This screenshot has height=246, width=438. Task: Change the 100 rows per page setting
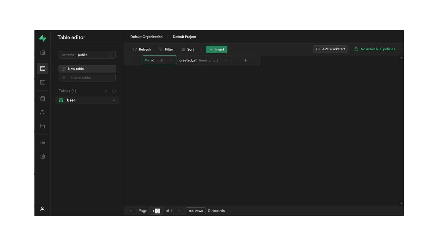196,211
